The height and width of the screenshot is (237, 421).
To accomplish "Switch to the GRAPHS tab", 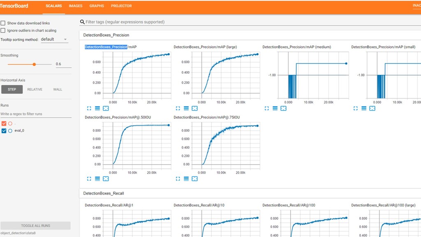I will tap(97, 6).
